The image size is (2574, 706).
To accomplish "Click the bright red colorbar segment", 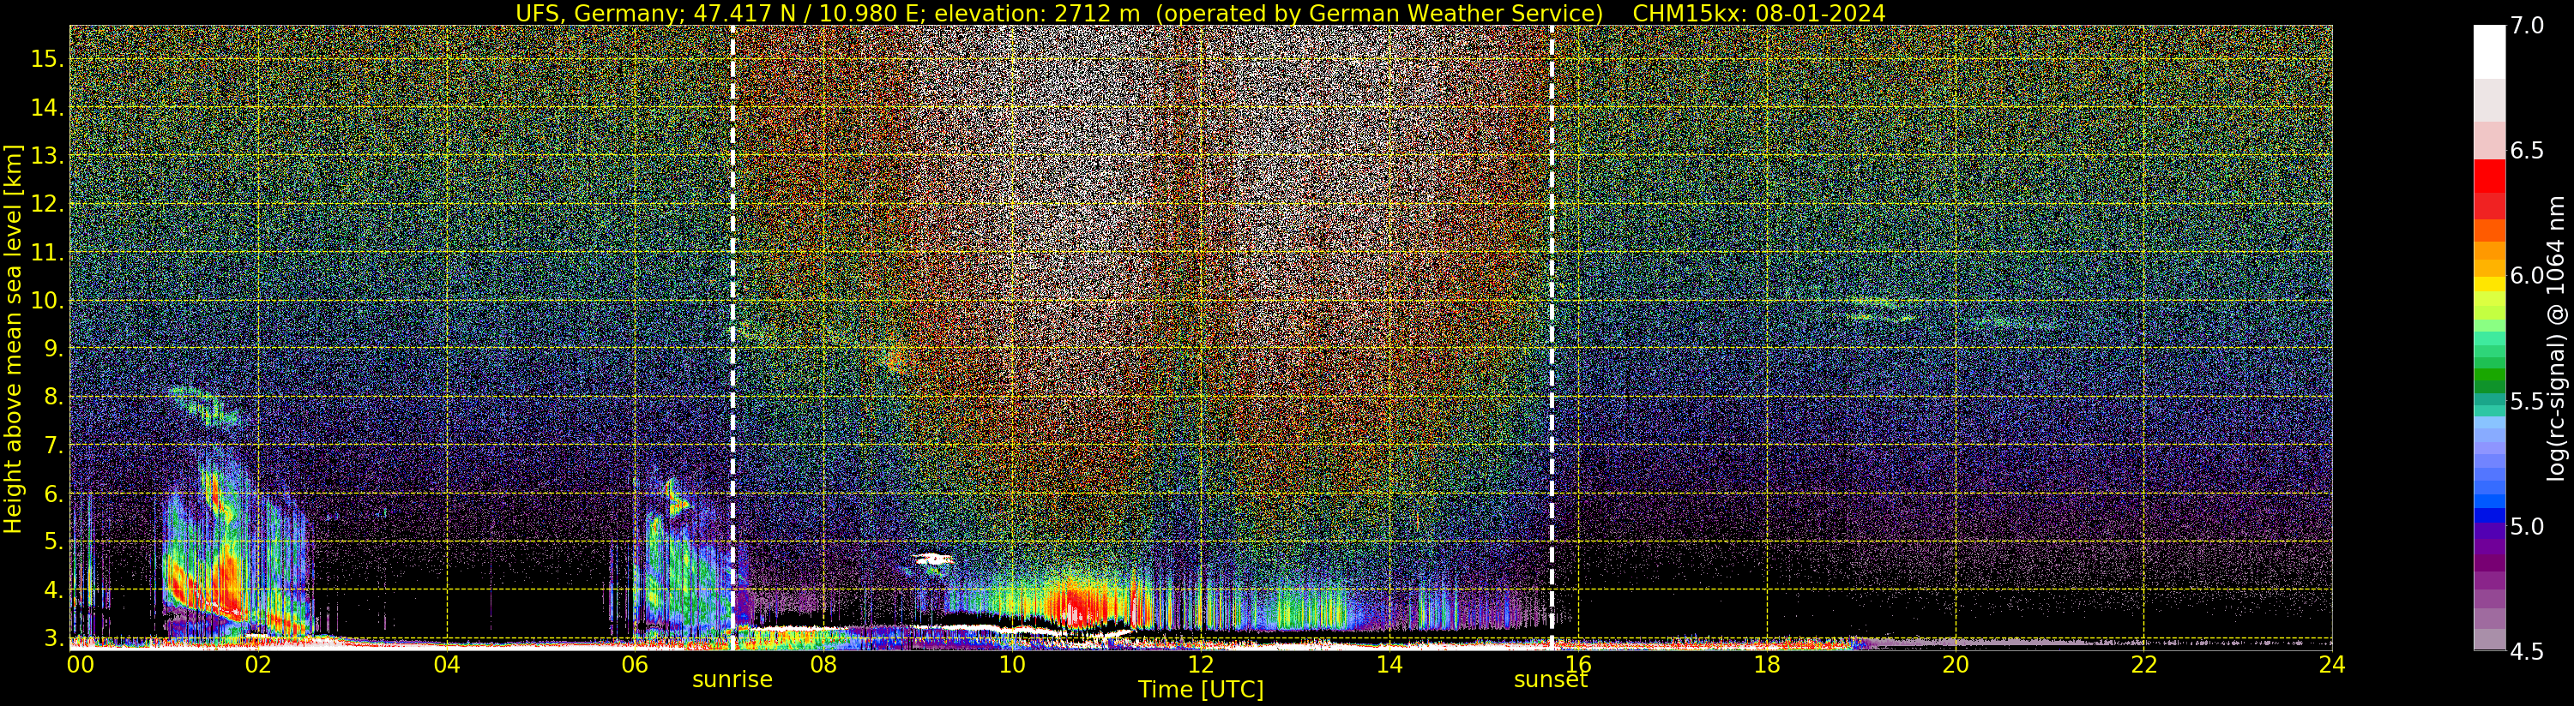I will pos(2489,176).
